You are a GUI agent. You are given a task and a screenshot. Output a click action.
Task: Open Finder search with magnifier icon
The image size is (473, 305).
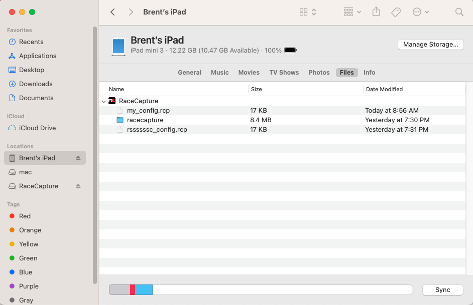point(459,12)
